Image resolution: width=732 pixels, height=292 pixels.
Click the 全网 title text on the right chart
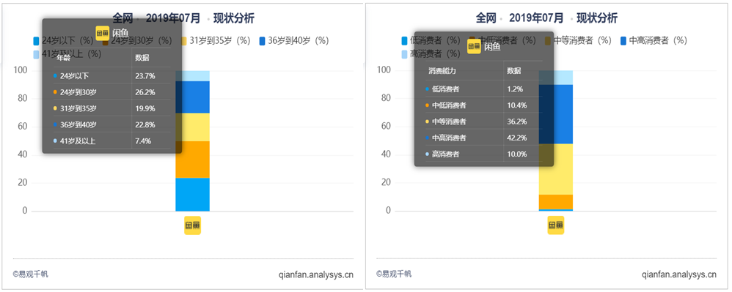pos(486,18)
